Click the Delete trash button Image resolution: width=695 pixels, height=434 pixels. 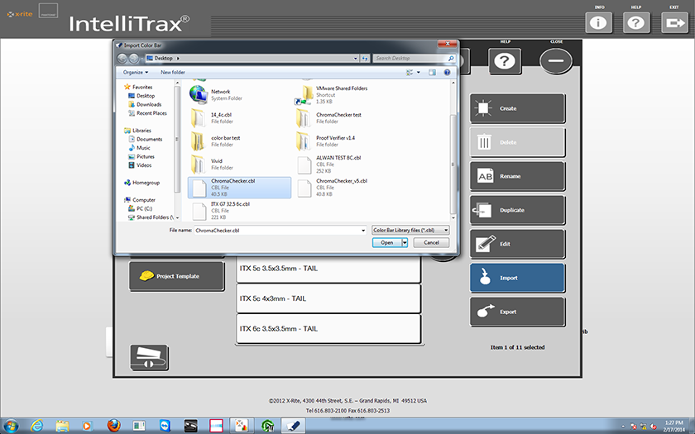tap(517, 142)
